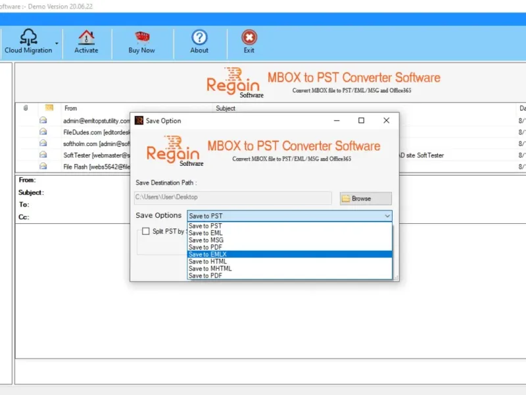Sort by the Subject column header
Viewport: 526px width, 395px height.
[x=226, y=108]
